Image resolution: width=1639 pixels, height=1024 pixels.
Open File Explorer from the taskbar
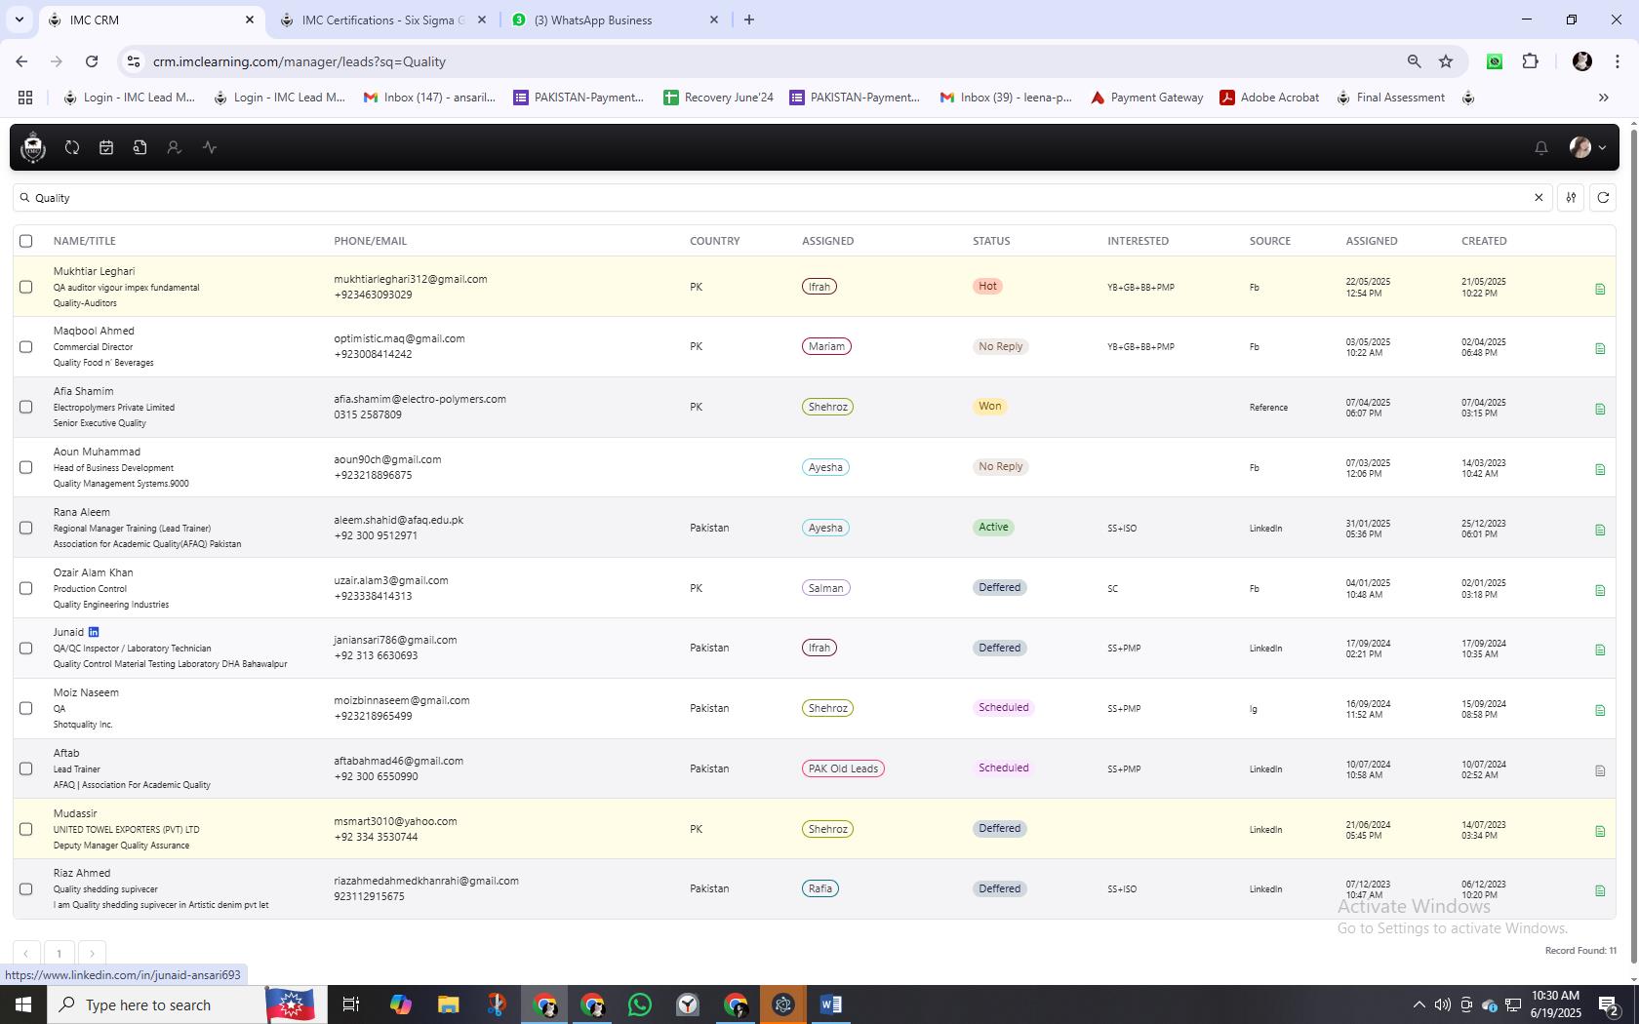(448, 1004)
